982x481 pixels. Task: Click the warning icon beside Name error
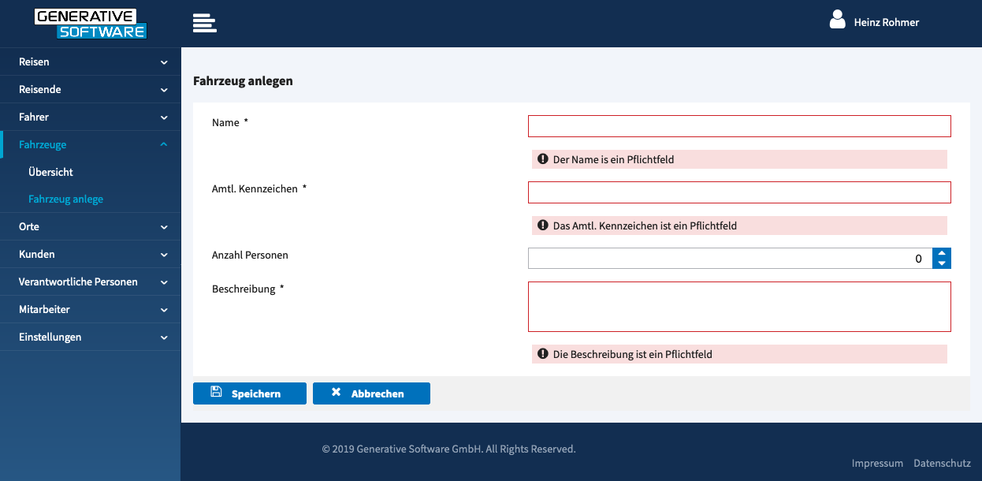click(542, 159)
